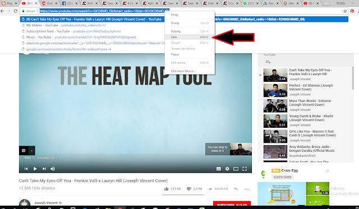The width and height of the screenshot is (359, 209).
Task: Open the info card icon on the video
Action: 24,151
